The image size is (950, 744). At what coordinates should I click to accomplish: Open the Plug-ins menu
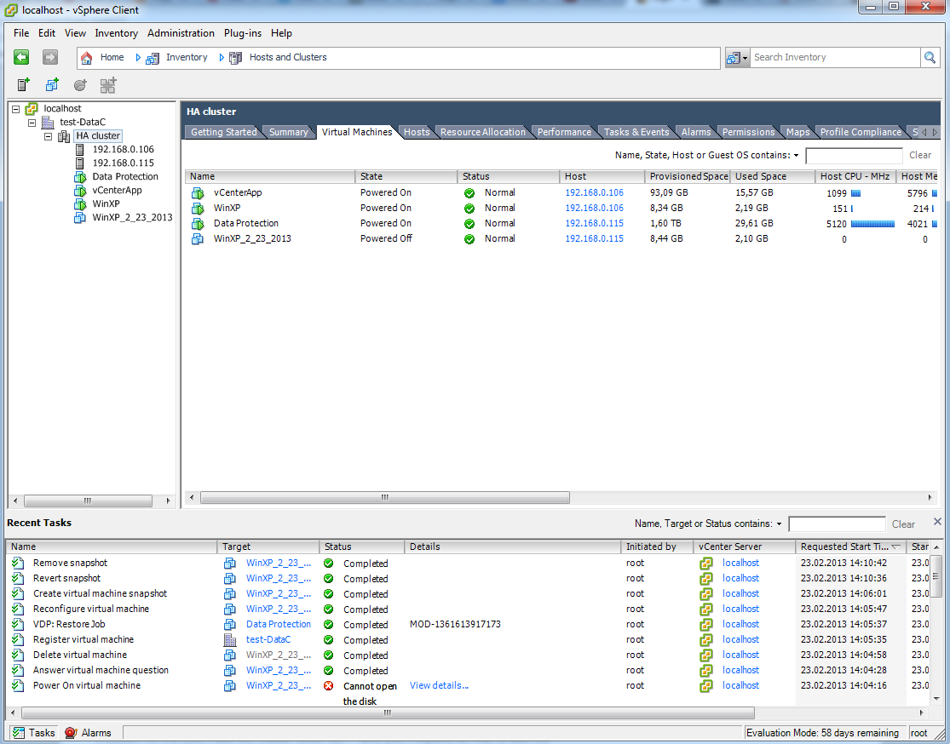pyautogui.click(x=243, y=33)
